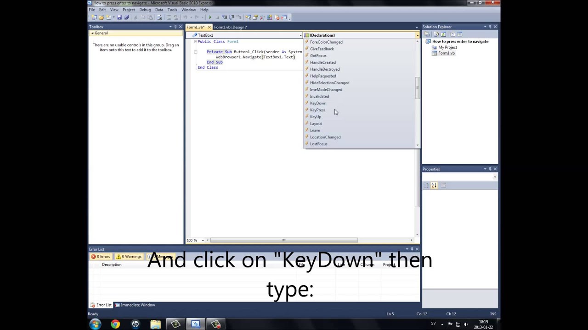Image resolution: width=588 pixels, height=330 pixels.
Task: Save Form1.vb with the floppy icon
Action: point(119,17)
